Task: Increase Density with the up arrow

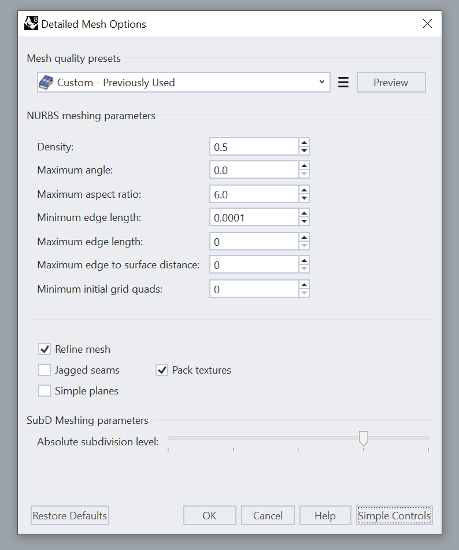Action: pos(304,142)
